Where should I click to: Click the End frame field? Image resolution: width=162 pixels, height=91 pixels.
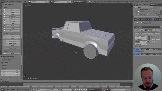coord(55,90)
